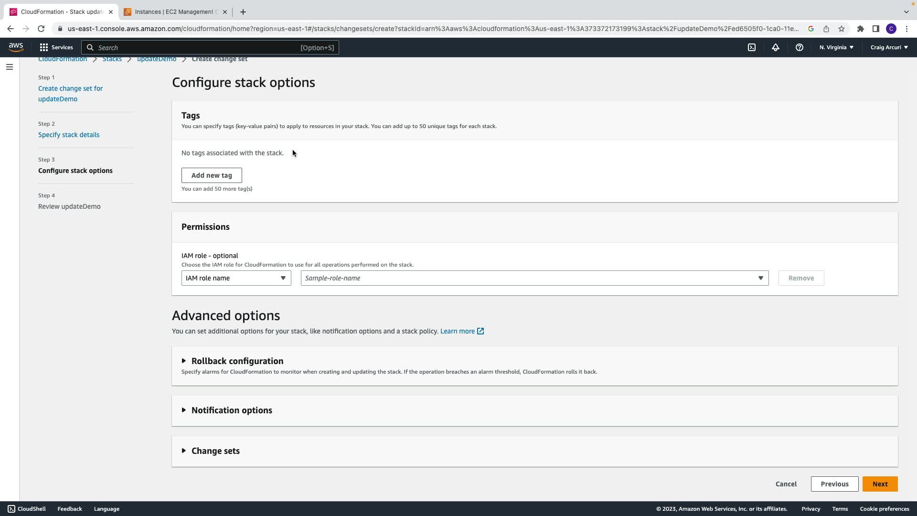This screenshot has height=516, width=917.
Task: Click the orange Next button
Action: (880, 484)
